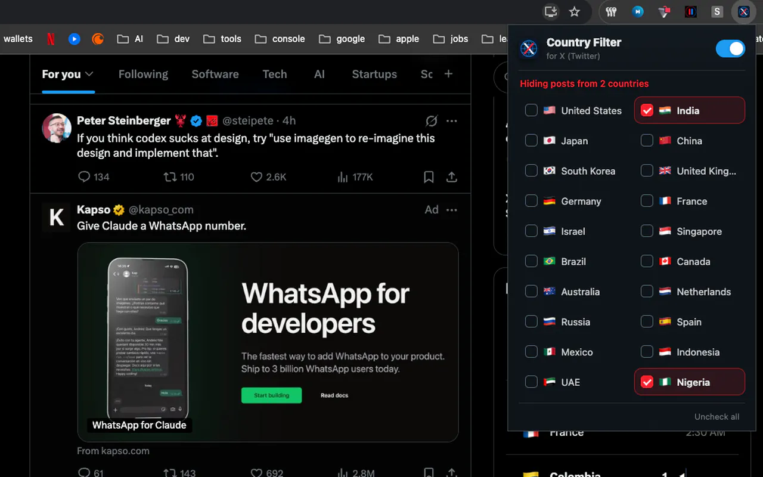This screenshot has width=763, height=477.
Task: Check the United States checkbox
Action: click(531, 110)
